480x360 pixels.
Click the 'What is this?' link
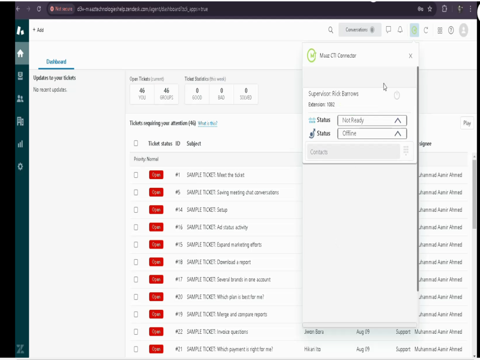(207, 123)
